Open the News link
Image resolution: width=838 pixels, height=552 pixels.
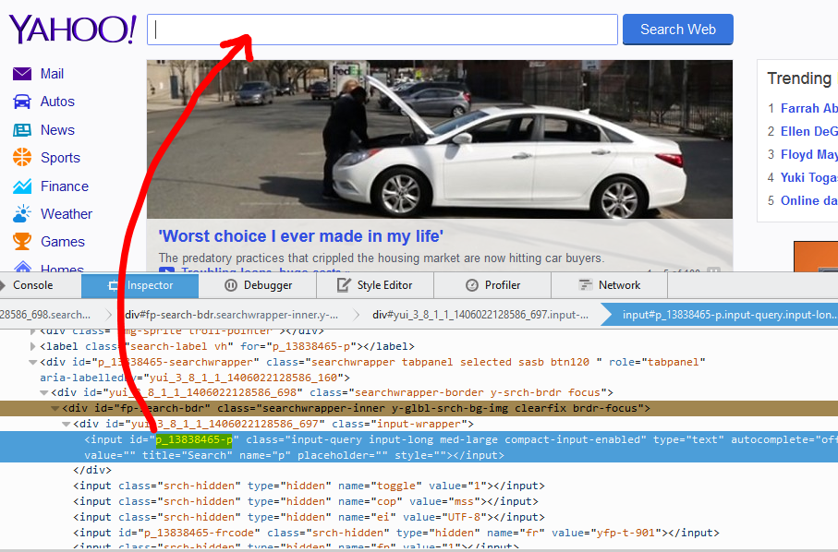pyautogui.click(x=57, y=130)
